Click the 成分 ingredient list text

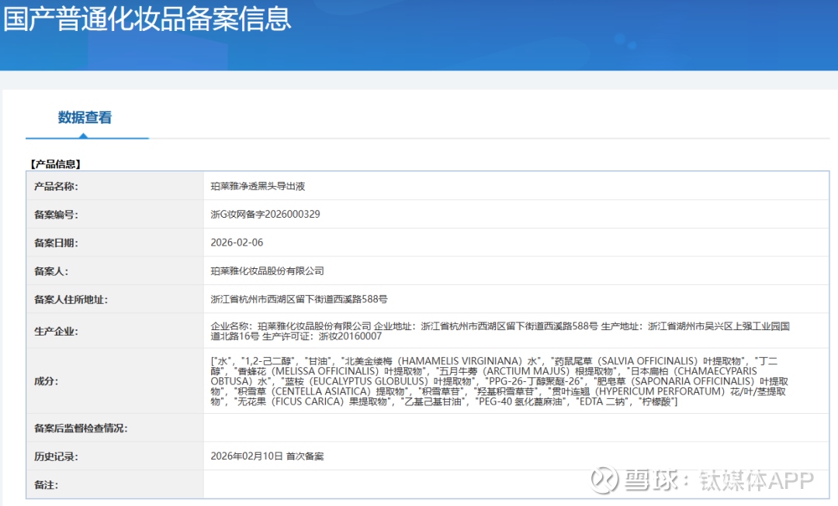[x=500, y=381]
